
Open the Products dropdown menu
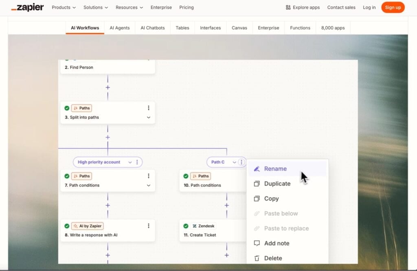[64, 7]
